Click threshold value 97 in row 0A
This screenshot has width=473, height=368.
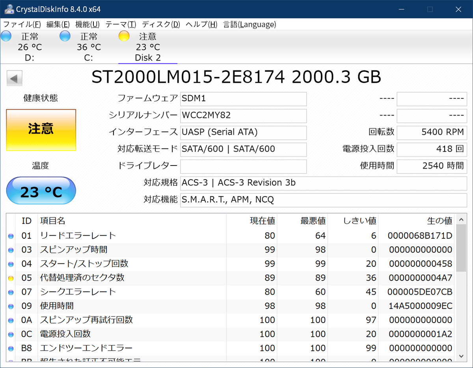(371, 320)
